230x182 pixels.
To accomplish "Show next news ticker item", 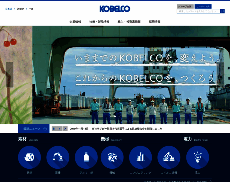I will pos(65,129).
